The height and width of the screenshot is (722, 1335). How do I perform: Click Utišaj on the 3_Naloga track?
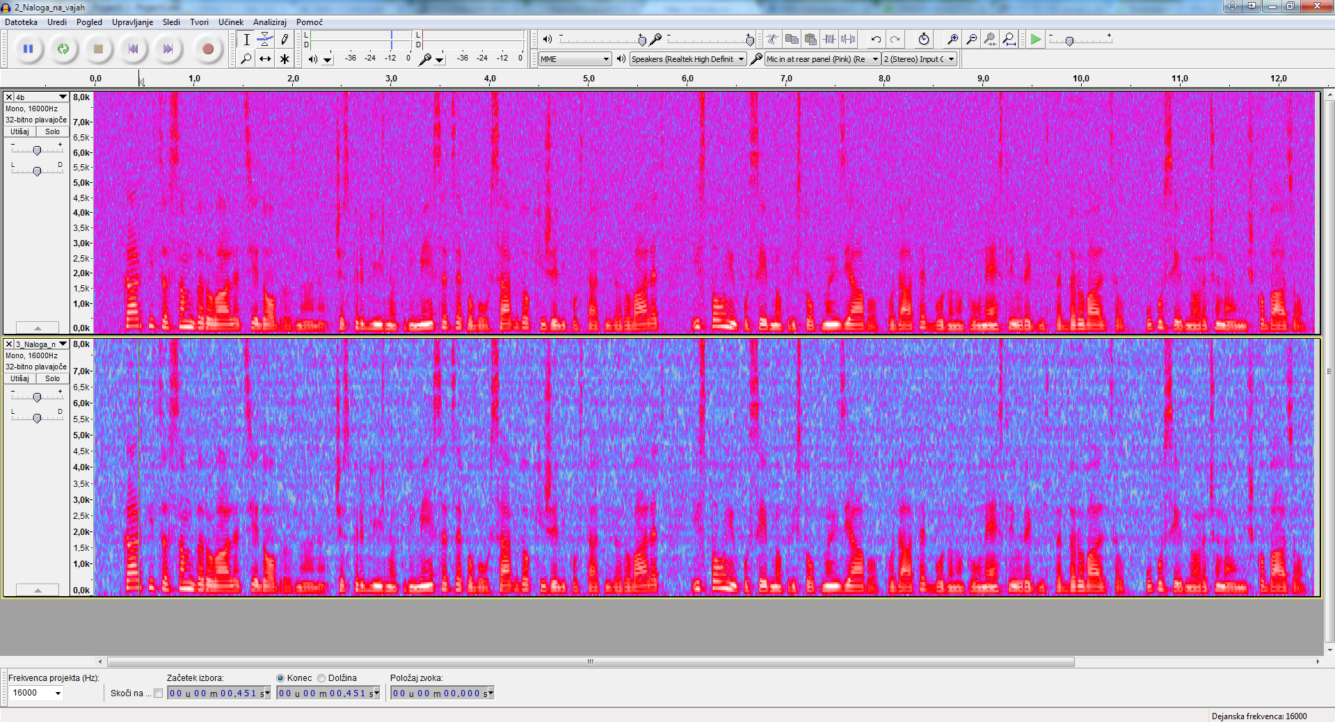pos(19,378)
